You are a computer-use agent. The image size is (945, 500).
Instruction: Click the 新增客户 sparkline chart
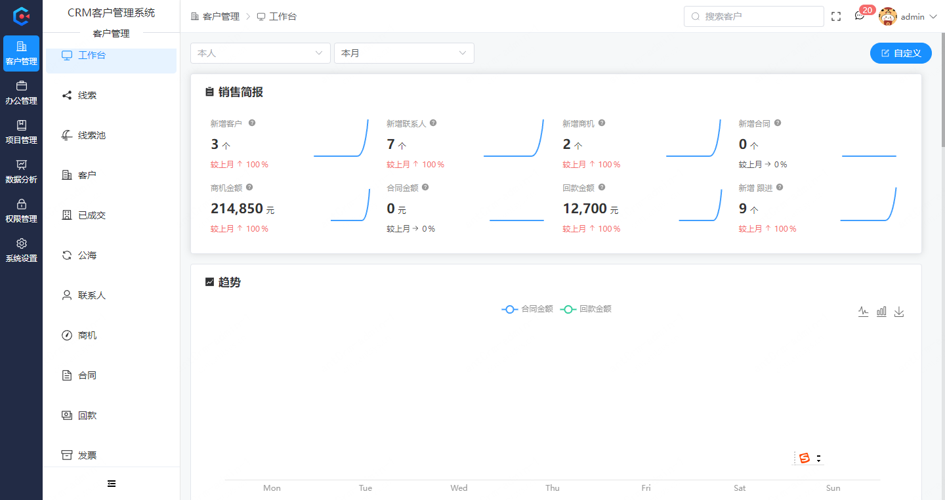pyautogui.click(x=341, y=138)
